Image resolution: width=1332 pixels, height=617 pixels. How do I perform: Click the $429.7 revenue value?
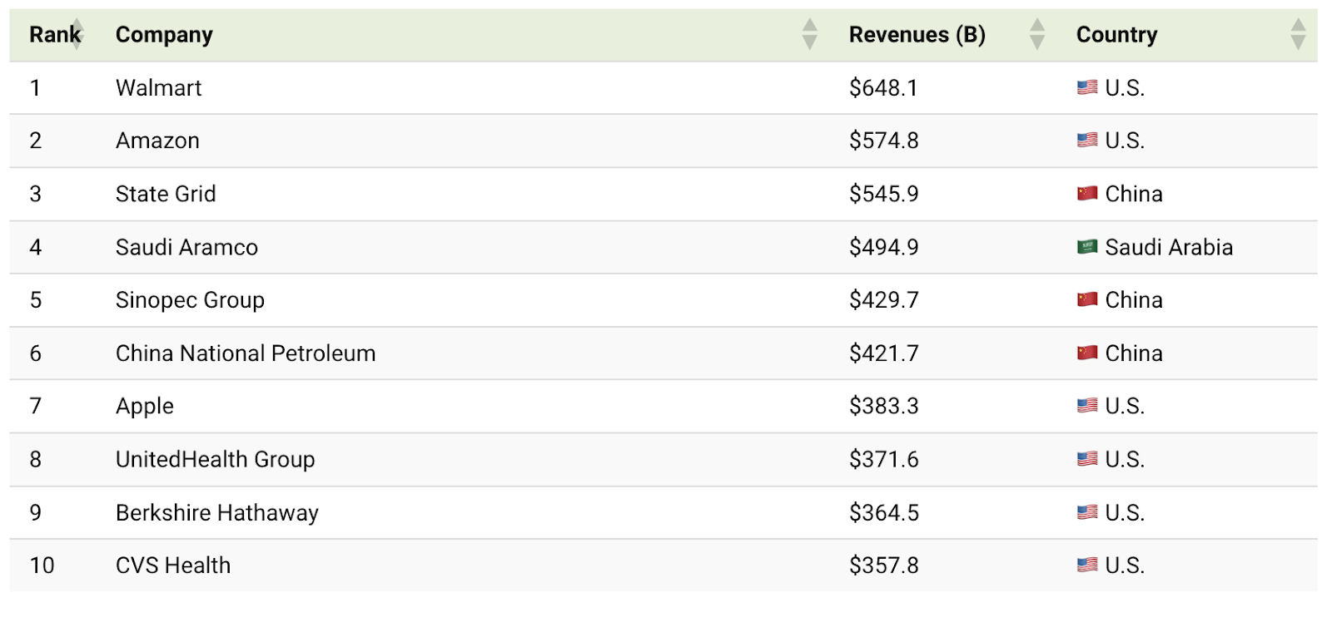pos(884,299)
